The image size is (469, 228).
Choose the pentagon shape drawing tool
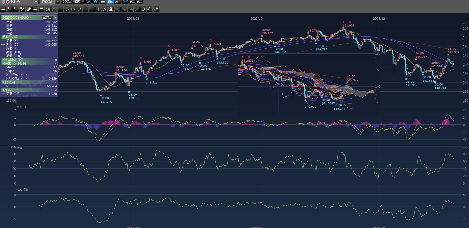(x=73, y=10)
